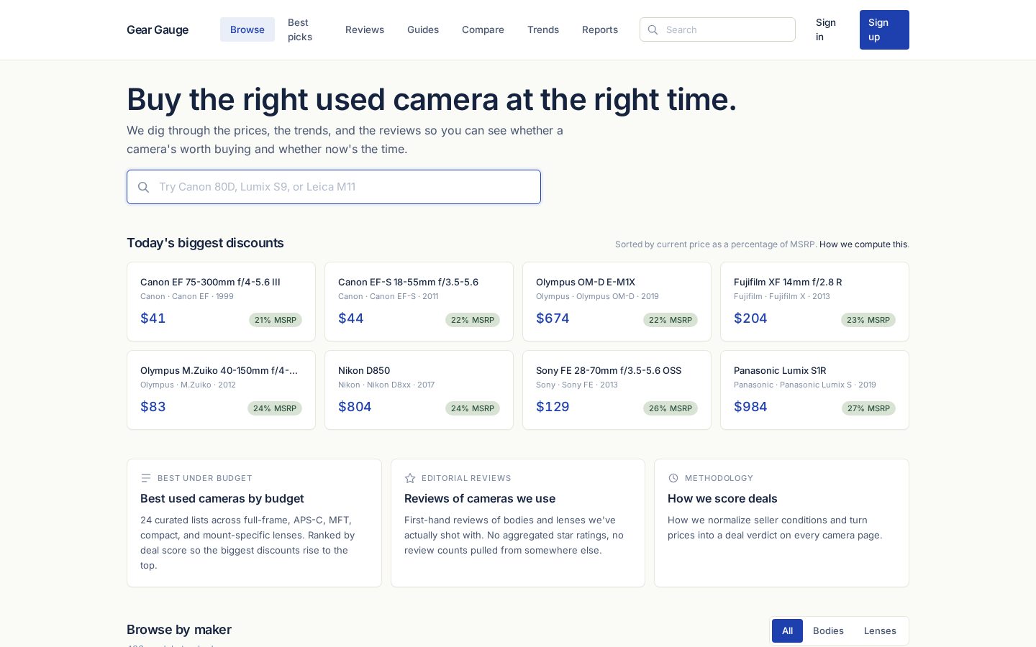
Task: Click the $674 price
Action: point(553,318)
